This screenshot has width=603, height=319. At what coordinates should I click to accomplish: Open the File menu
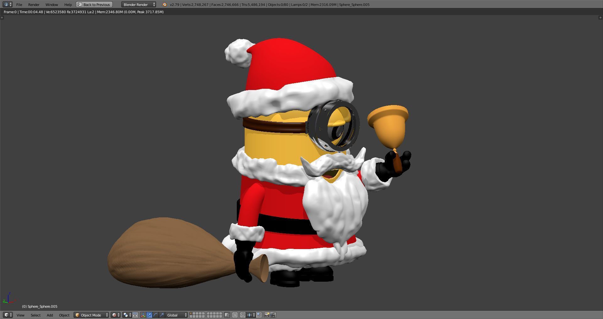pos(19,5)
